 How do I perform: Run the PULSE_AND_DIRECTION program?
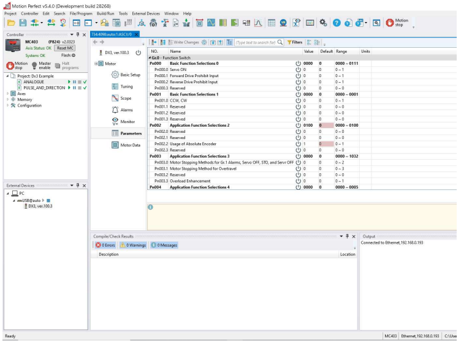pyautogui.click(x=69, y=88)
